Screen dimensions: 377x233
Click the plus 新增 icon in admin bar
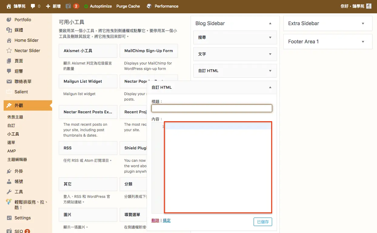coord(48,6)
